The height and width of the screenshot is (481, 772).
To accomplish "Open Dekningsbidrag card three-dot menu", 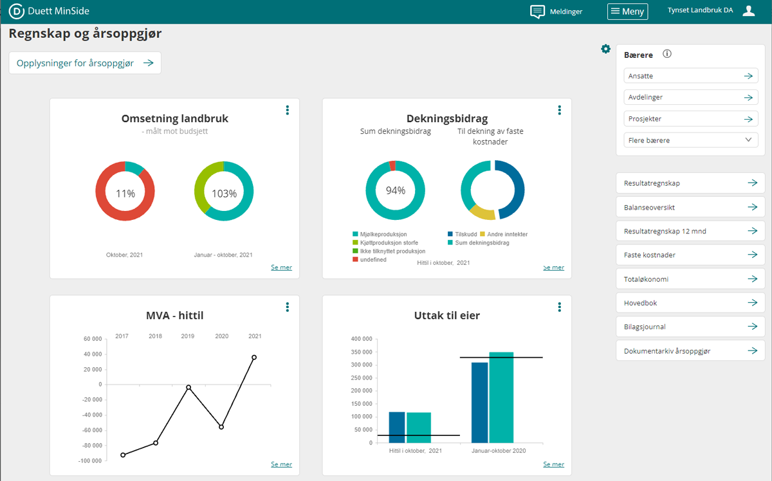I will coord(560,110).
